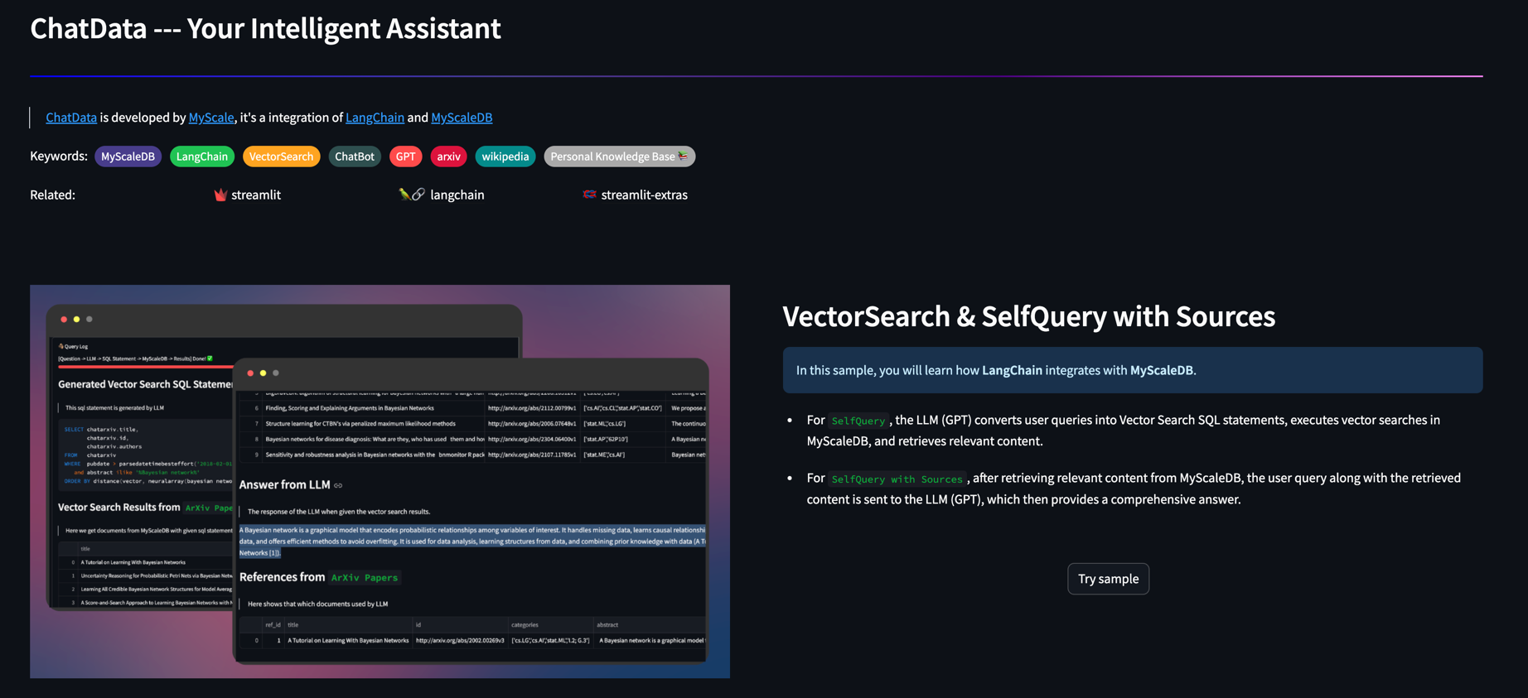Click the sample screenshot preview image
This screenshot has width=1528, height=698.
point(380,482)
